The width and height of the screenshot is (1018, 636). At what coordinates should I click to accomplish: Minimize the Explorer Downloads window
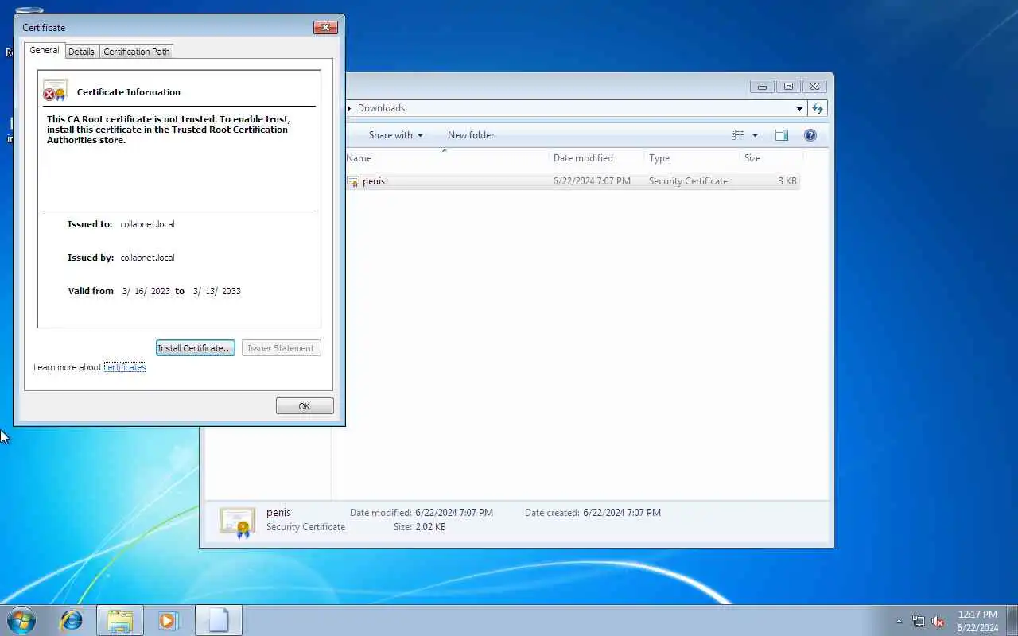point(762,87)
